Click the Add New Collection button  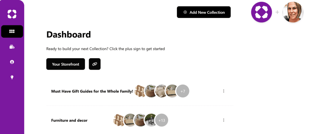(x=204, y=12)
